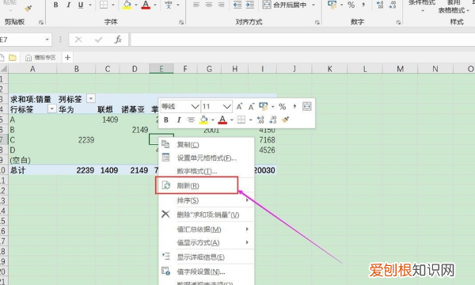
Task: Decrease font size in mini toolbar
Action: click(x=251, y=107)
